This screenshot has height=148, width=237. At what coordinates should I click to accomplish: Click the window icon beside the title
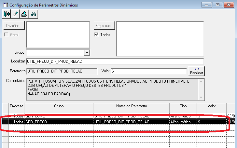pyautogui.click(x=6, y=5)
